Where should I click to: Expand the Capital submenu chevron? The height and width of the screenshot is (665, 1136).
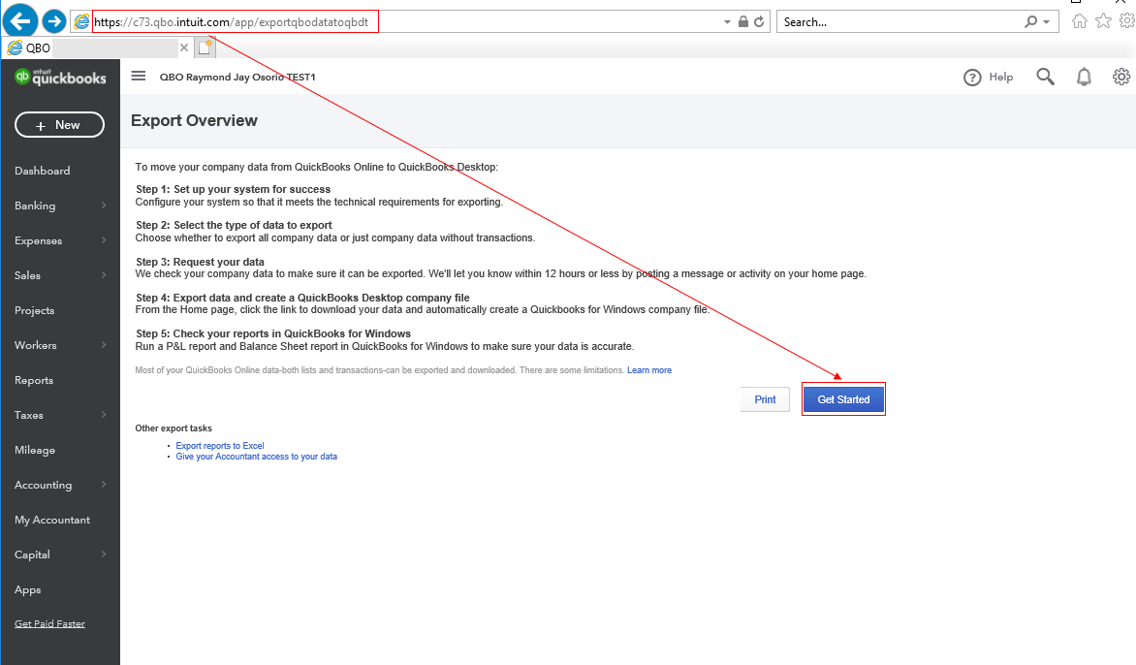tap(104, 554)
